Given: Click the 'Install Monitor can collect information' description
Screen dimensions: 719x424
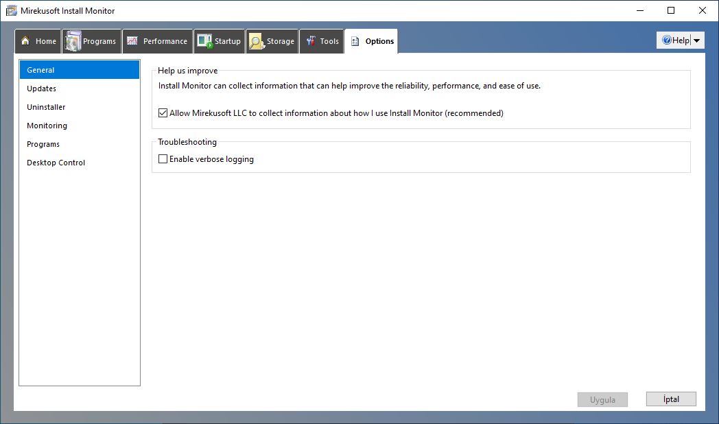Looking at the screenshot, I should click(349, 86).
